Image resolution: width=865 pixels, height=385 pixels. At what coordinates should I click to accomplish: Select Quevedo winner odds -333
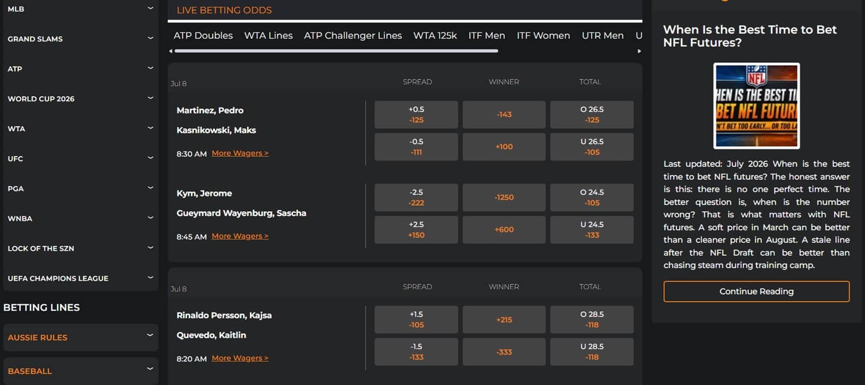coord(504,352)
